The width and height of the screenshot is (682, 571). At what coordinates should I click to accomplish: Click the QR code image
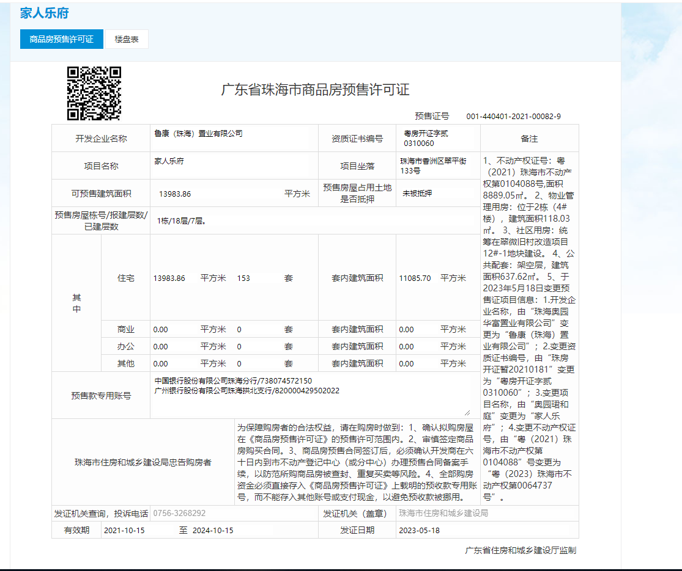[94, 93]
